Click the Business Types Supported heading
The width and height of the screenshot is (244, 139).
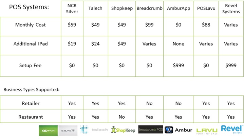coord(32,90)
